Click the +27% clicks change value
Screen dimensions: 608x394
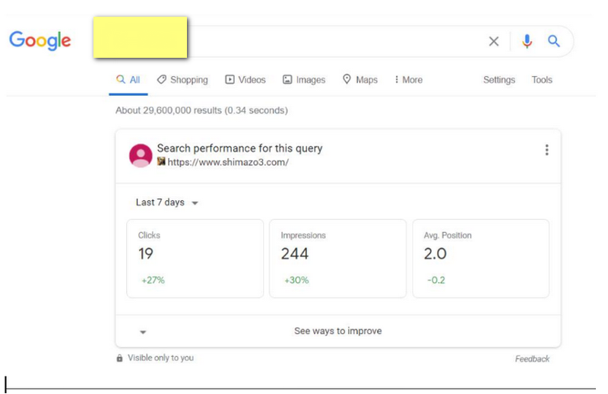pyautogui.click(x=154, y=280)
